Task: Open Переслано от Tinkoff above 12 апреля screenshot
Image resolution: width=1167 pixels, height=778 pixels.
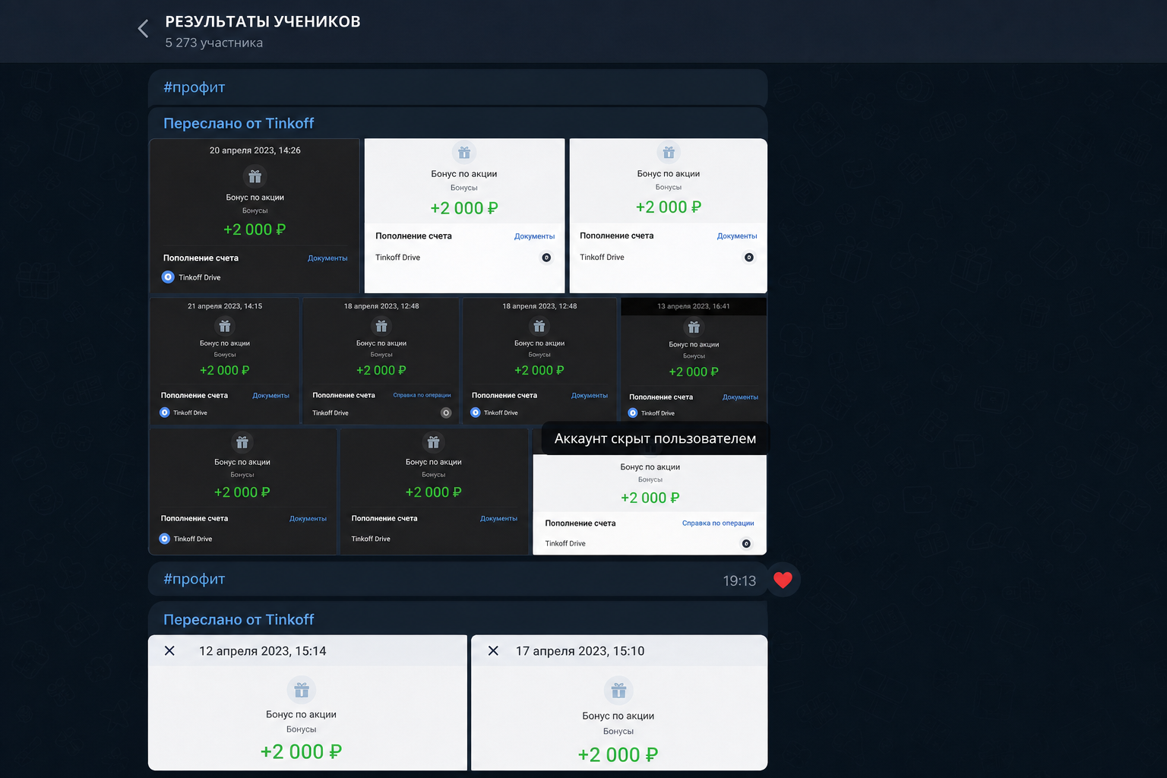Action: tap(239, 619)
